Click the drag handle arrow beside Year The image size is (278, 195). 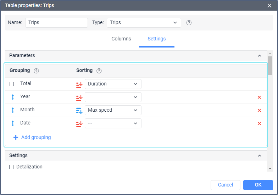point(13,97)
